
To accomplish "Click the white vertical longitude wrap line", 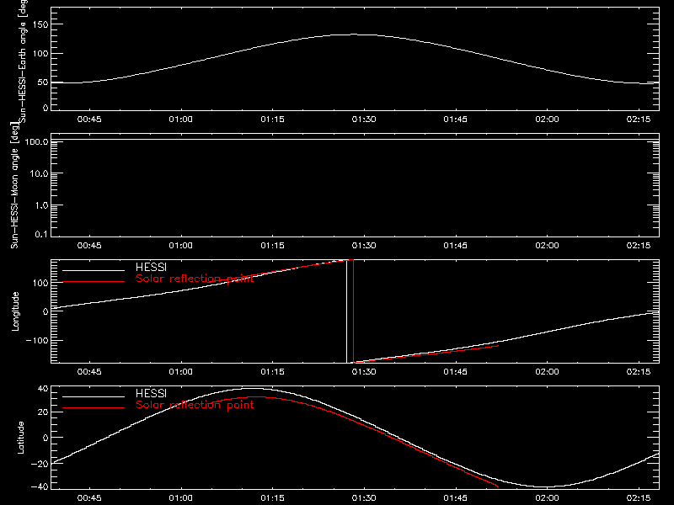I will tap(346, 311).
